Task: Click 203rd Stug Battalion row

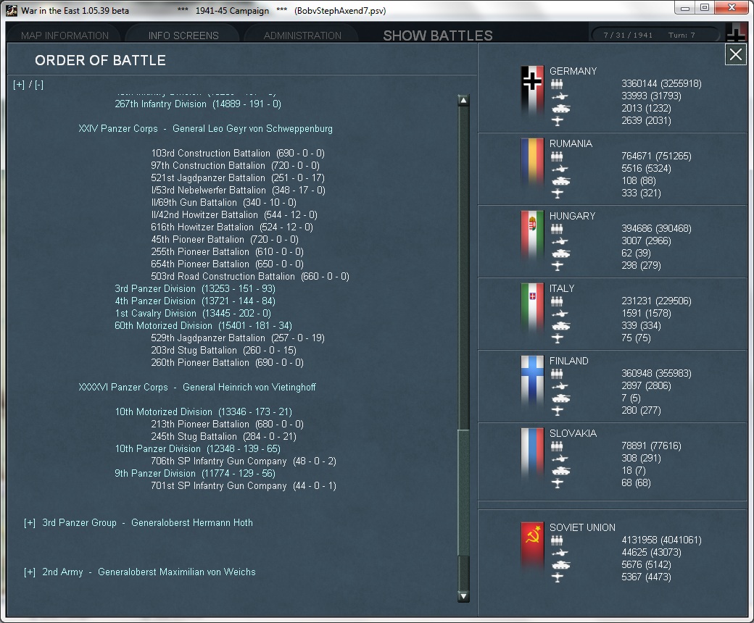Action: (223, 351)
